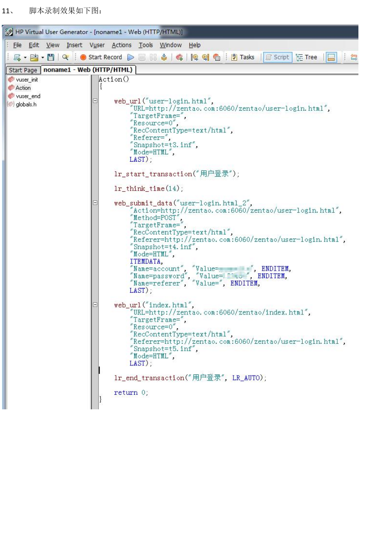Open the Tools menu
Viewport: 385px width, 544px height.
pos(146,45)
